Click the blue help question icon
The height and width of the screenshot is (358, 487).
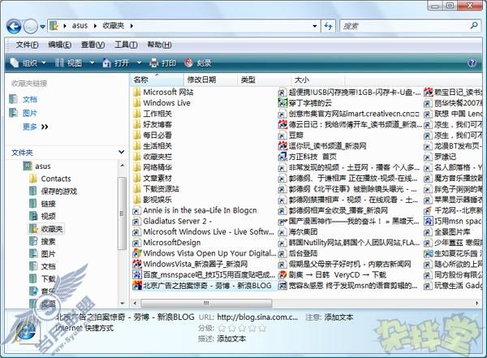[472, 63]
